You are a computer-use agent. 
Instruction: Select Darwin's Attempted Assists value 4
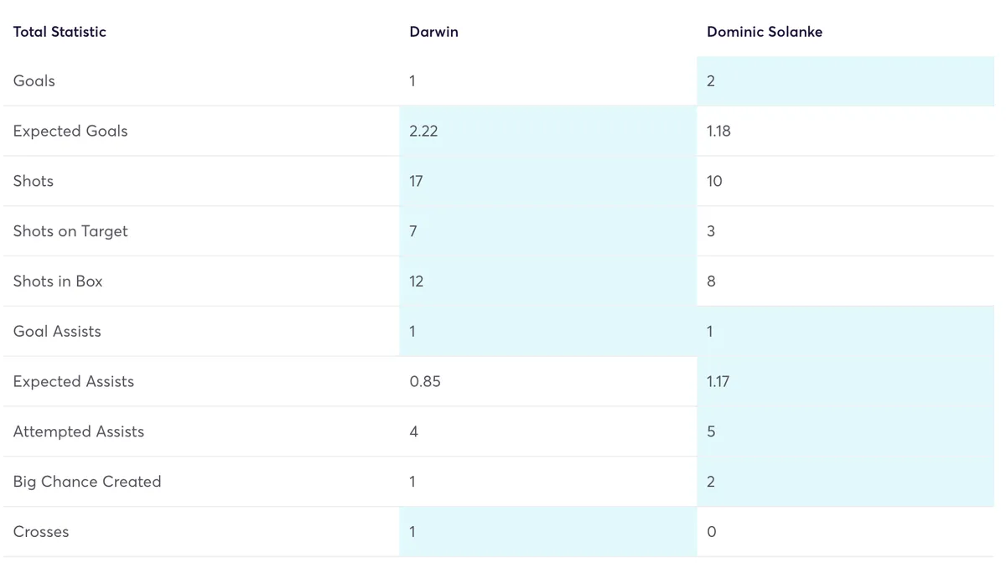[x=413, y=431]
